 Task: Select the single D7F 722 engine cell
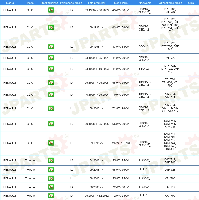click(170, 58)
